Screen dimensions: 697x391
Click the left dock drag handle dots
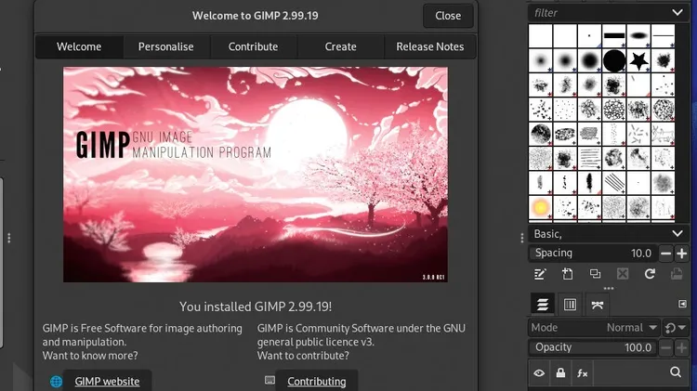point(9,238)
